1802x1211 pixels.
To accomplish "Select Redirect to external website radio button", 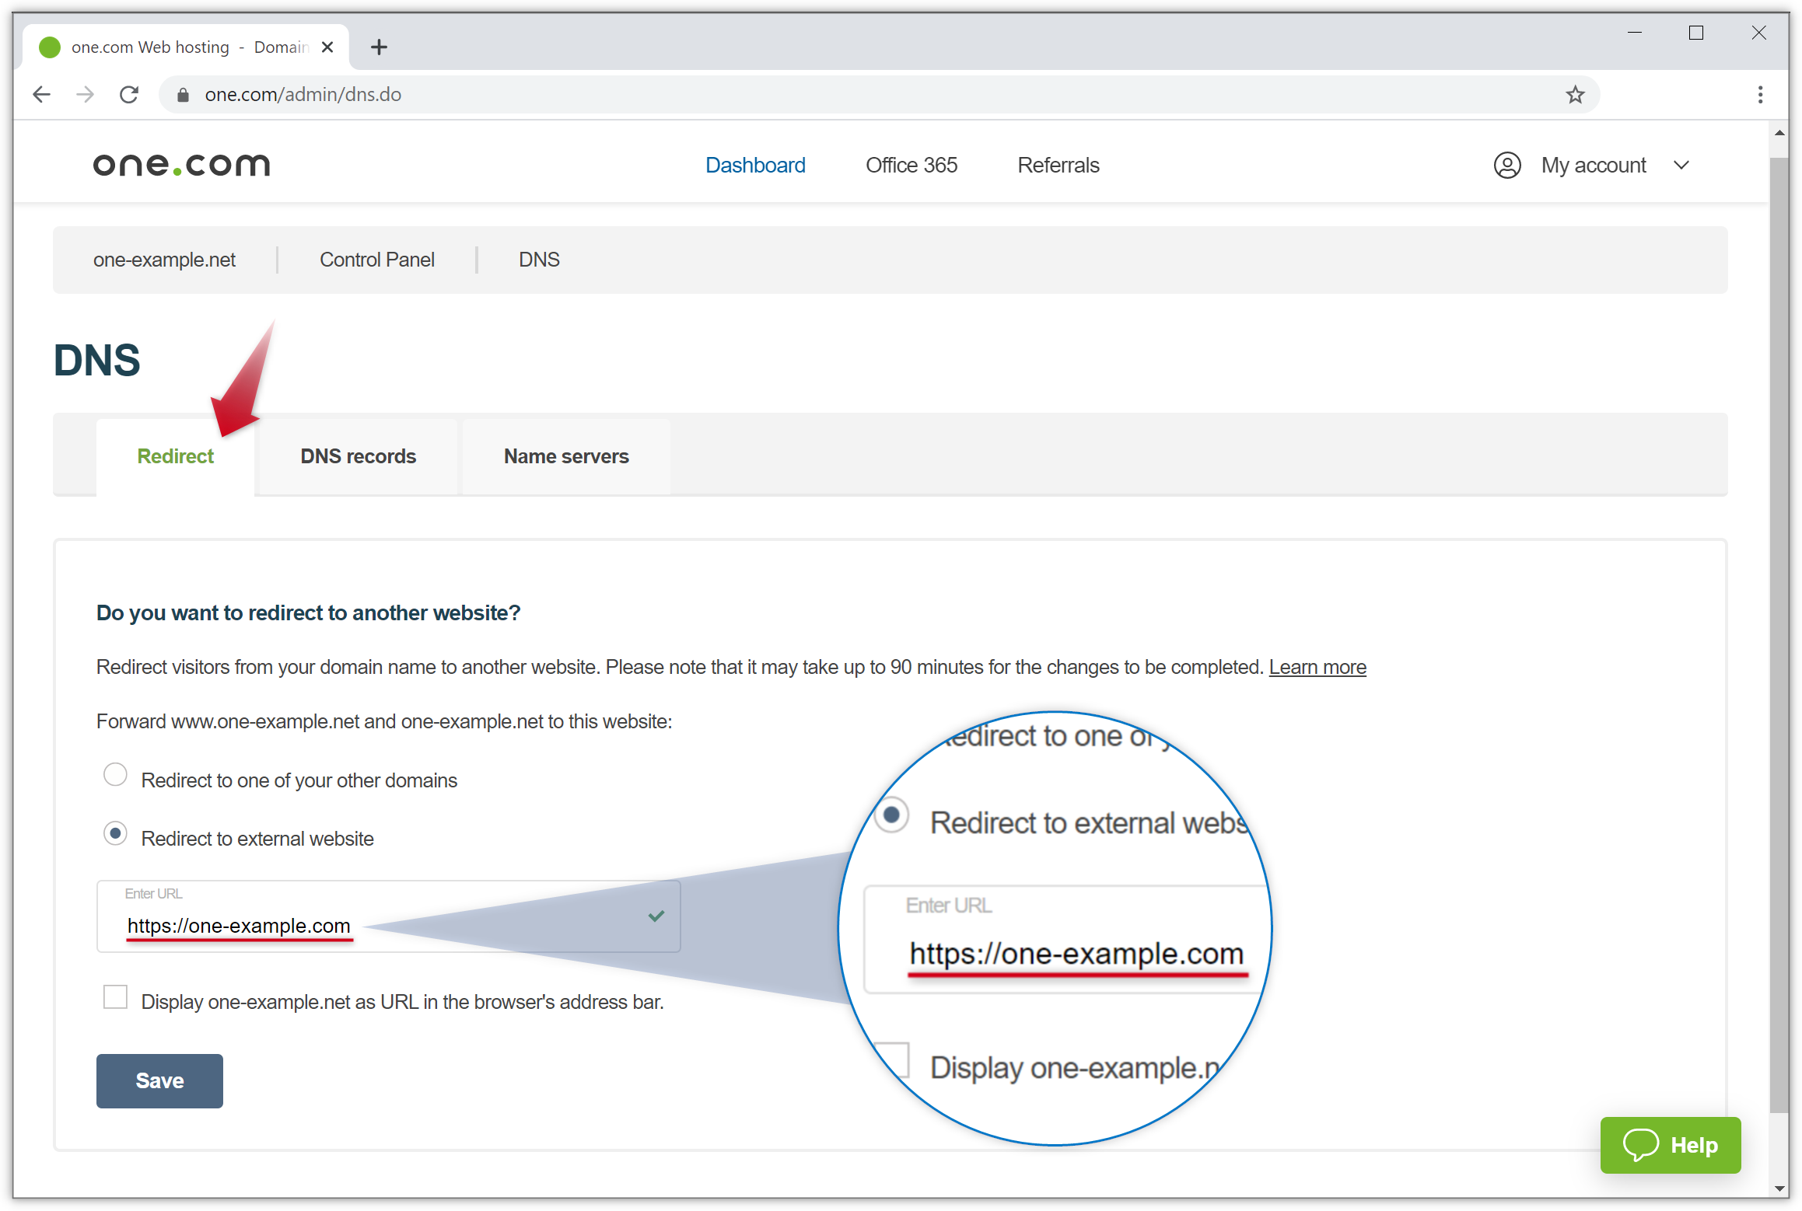I will (115, 836).
